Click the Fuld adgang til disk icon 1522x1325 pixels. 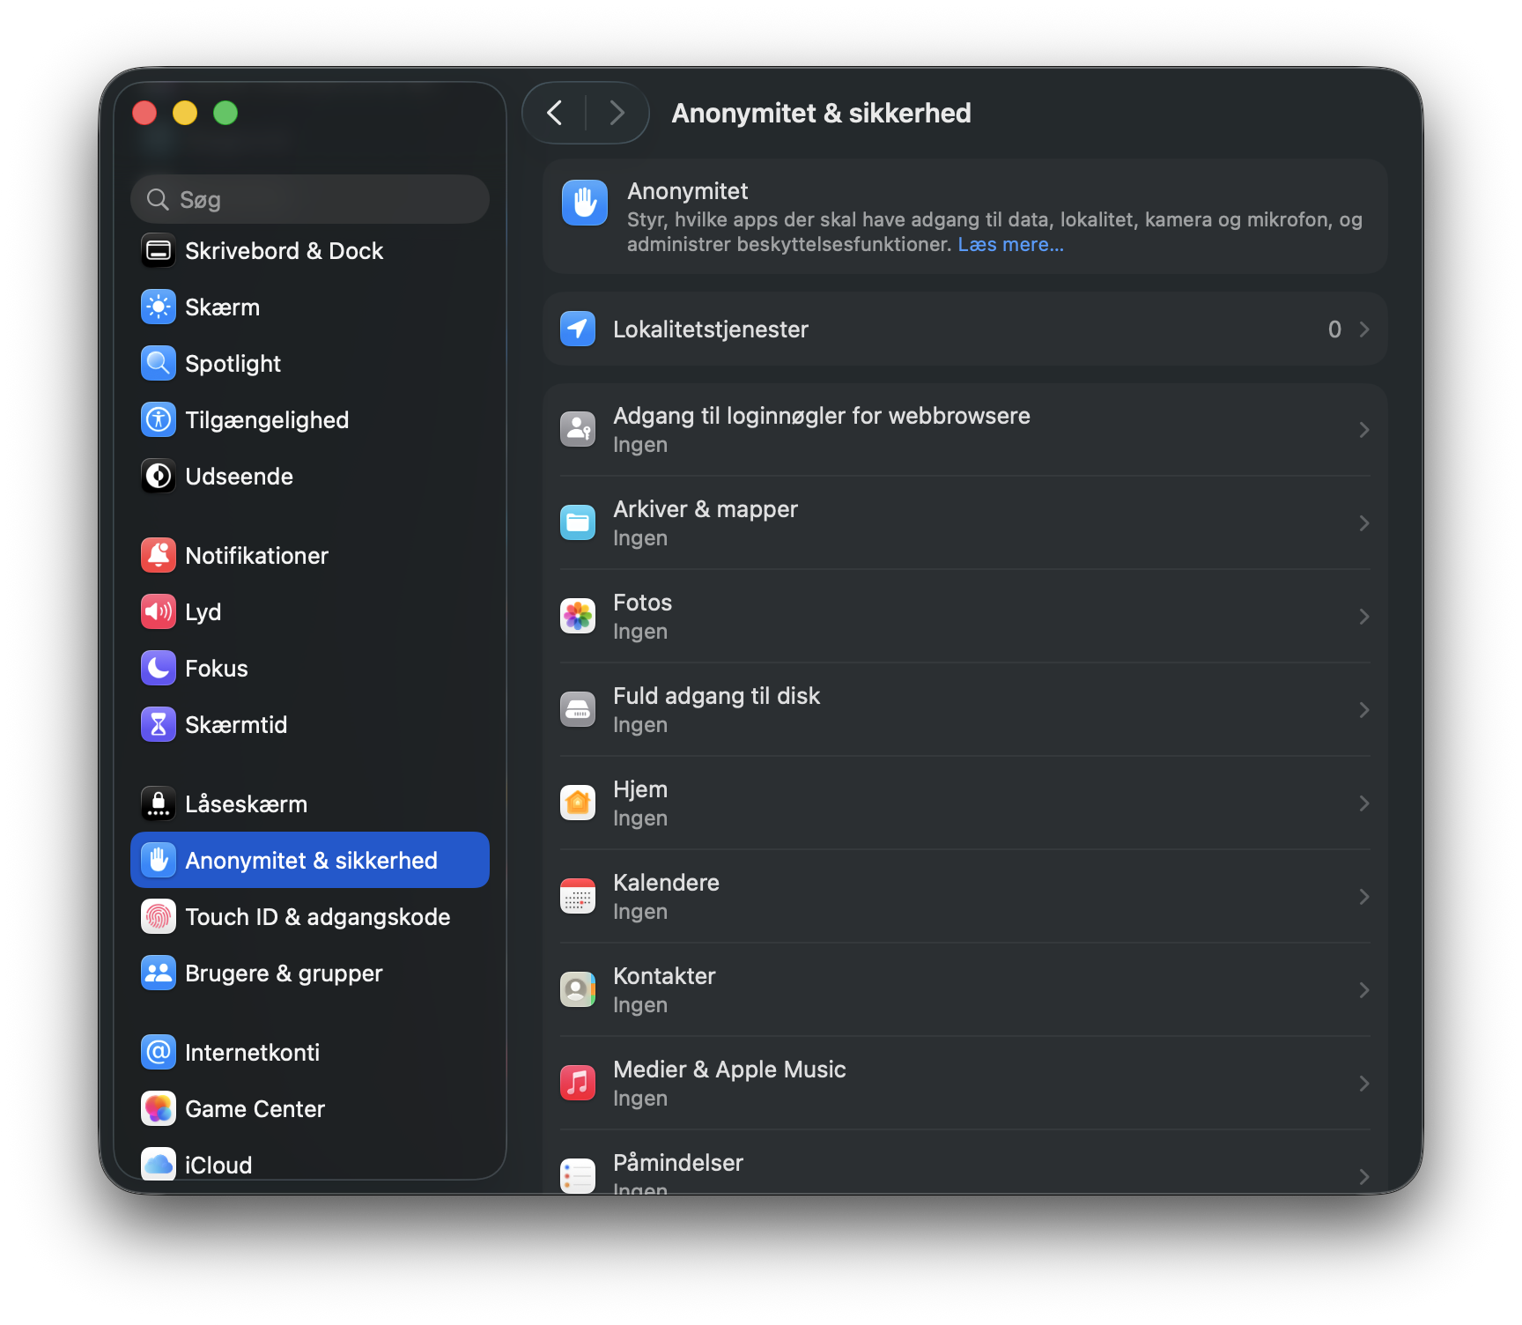pyautogui.click(x=578, y=710)
